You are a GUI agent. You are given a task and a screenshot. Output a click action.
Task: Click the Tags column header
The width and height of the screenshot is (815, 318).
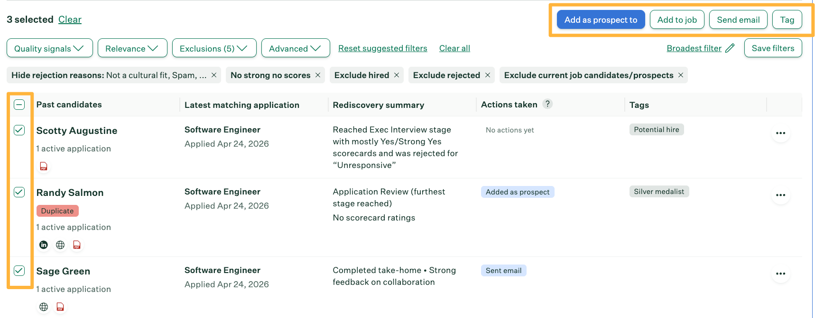click(639, 105)
